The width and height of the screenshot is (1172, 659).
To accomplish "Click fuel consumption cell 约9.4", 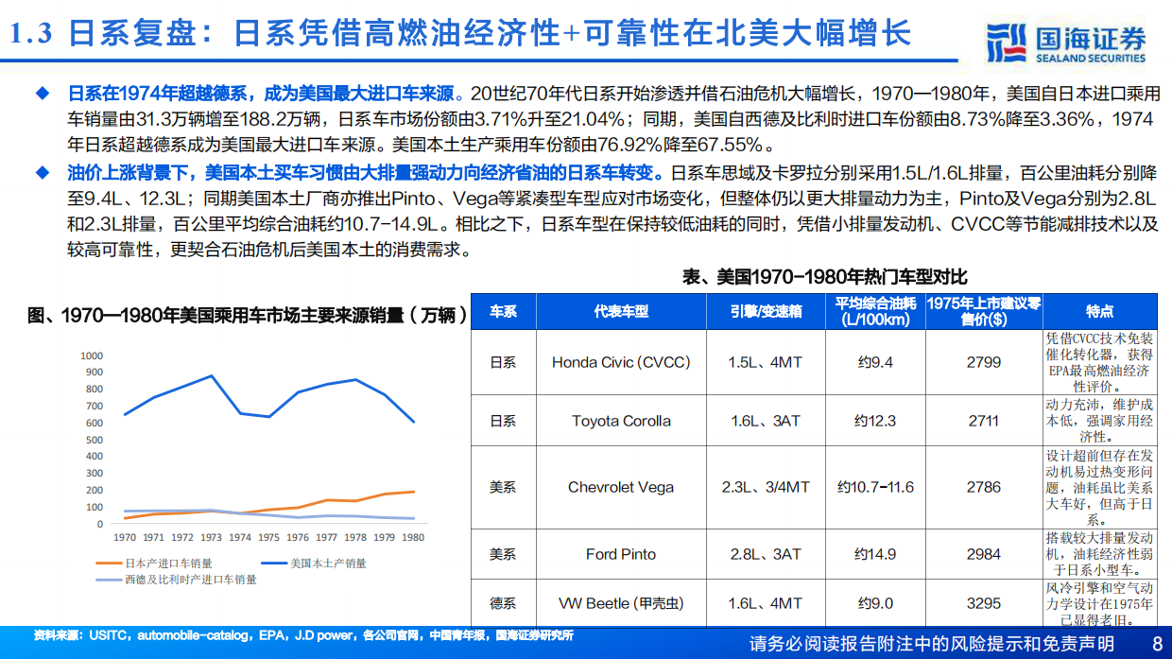I will tap(875, 362).
